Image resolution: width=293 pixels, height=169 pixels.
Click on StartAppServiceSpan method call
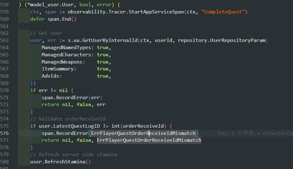point(156,12)
